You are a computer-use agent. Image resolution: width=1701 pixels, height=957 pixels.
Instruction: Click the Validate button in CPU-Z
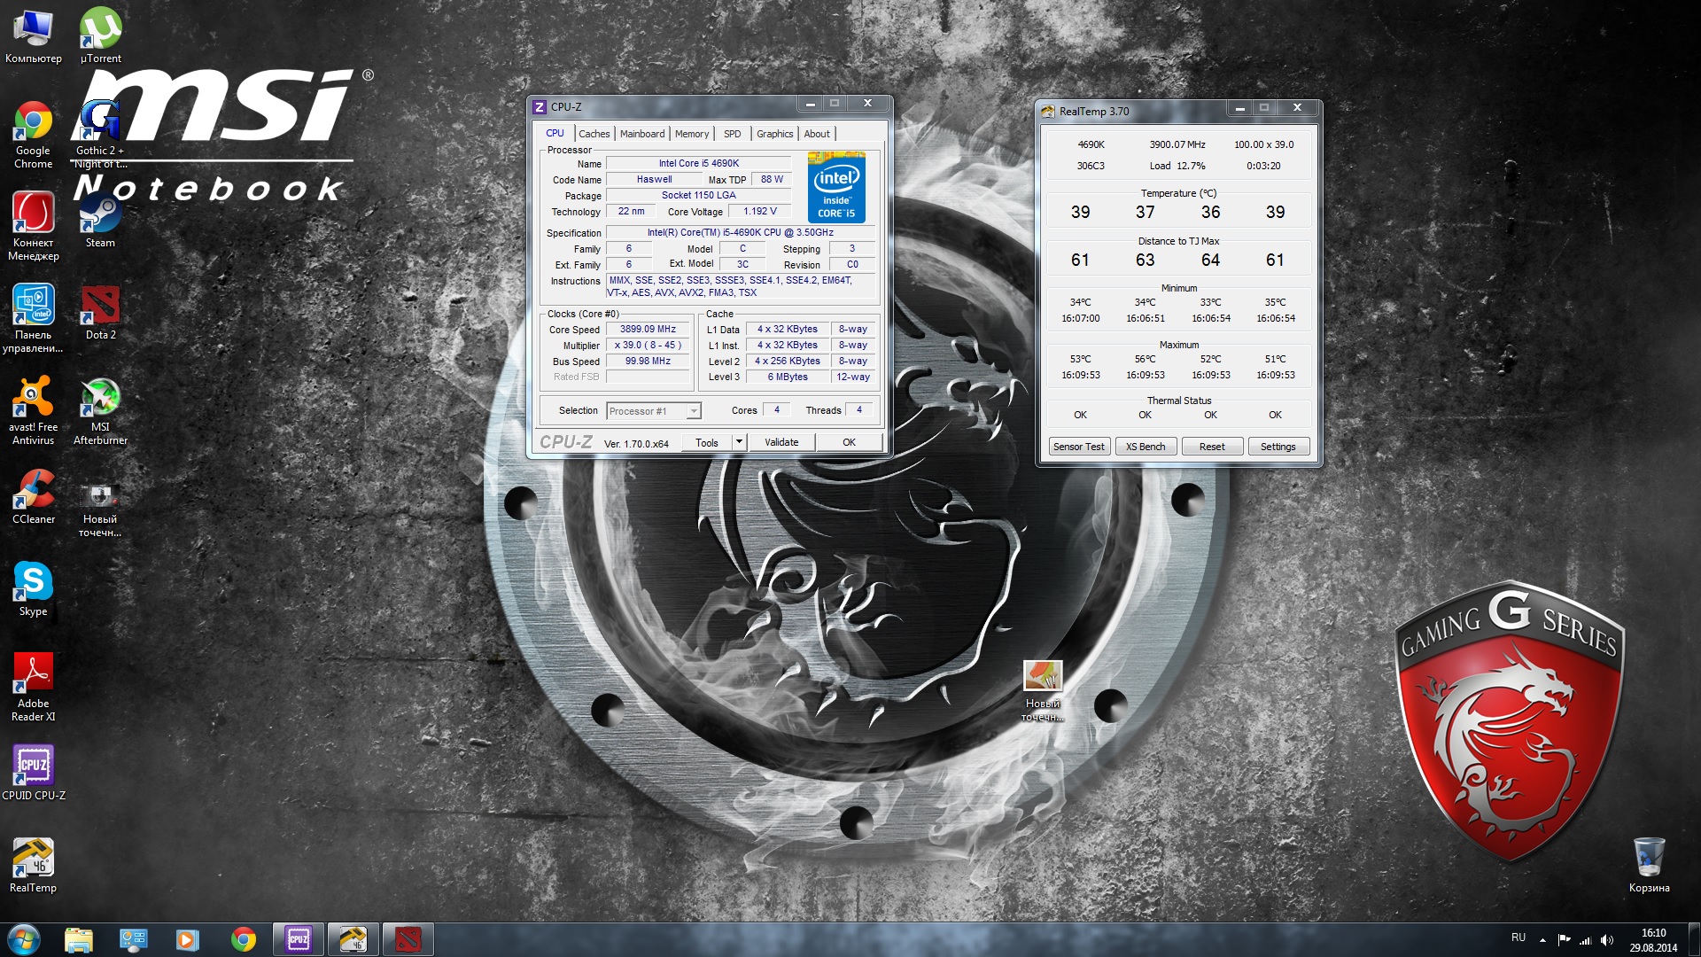781,442
